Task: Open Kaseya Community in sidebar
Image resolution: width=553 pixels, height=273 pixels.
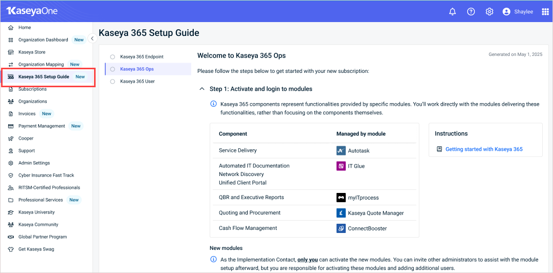Action: point(39,225)
